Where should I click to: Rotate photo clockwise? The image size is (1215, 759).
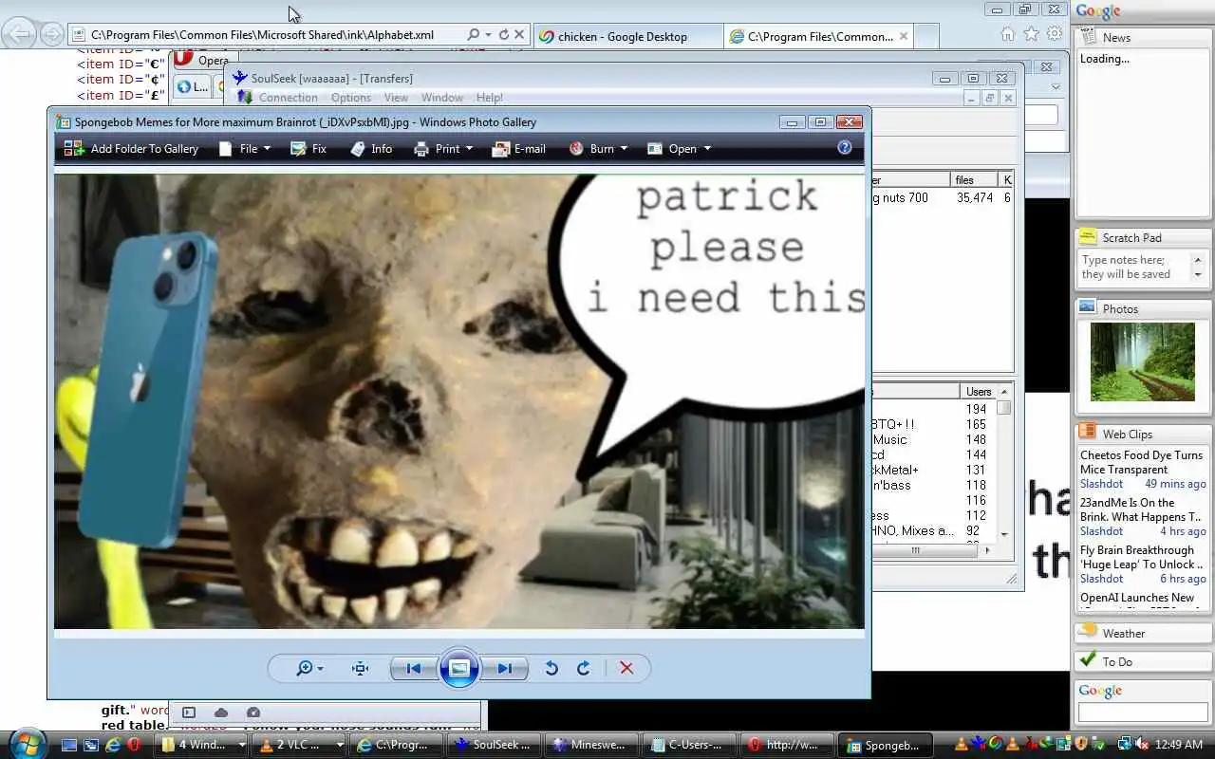(584, 669)
